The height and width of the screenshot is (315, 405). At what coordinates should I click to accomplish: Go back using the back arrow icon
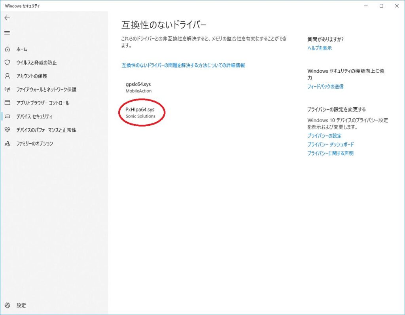pyautogui.click(x=7, y=18)
